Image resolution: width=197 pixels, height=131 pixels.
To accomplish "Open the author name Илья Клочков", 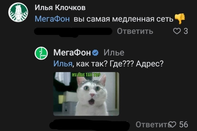I will coord(60,8).
